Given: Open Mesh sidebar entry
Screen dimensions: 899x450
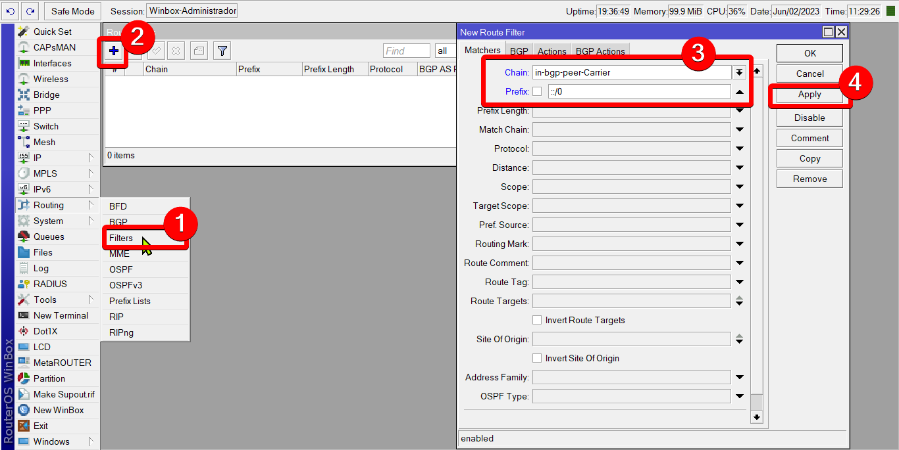Looking at the screenshot, I should click(57, 142).
